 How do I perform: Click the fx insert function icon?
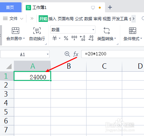76,54
